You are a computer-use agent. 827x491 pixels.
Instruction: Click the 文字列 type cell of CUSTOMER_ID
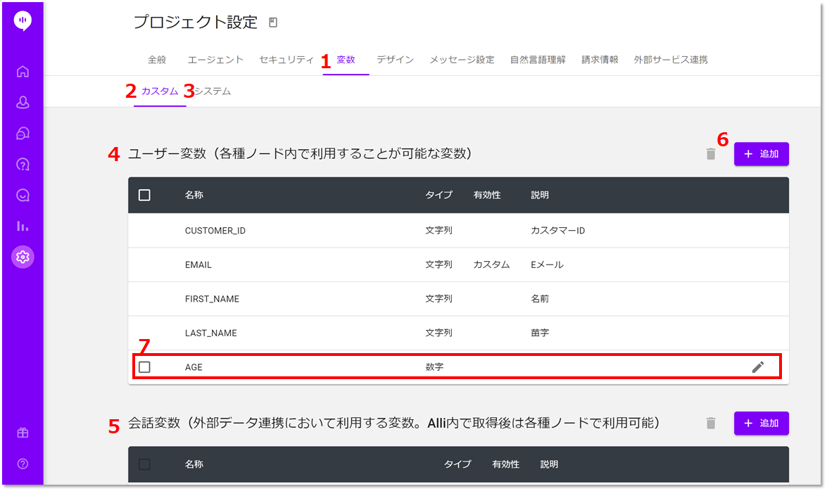438,231
